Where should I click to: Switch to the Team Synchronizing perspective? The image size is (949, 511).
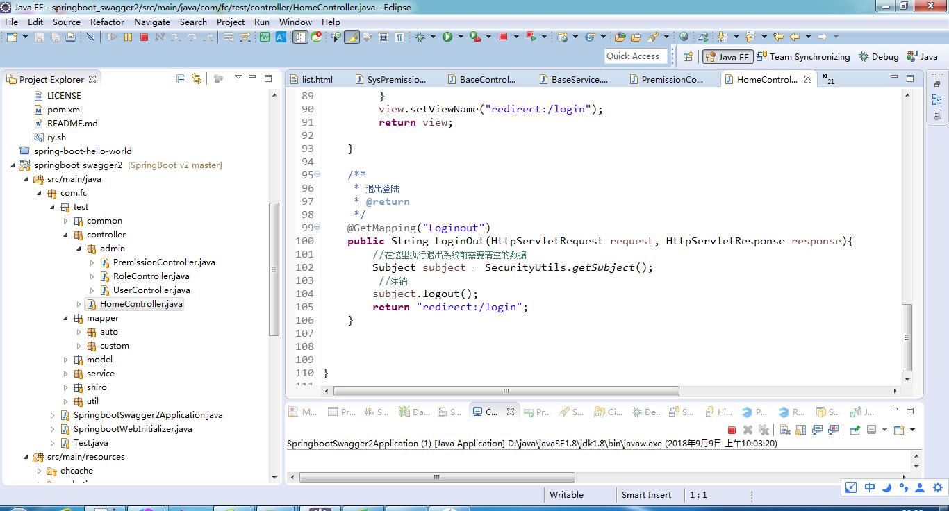click(803, 57)
